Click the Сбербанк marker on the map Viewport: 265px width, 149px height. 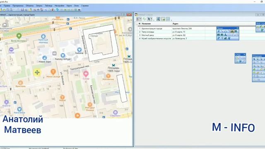(x=115, y=112)
